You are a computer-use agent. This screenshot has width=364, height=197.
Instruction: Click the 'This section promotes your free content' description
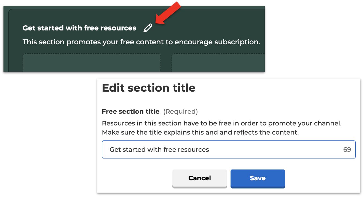[141, 42]
